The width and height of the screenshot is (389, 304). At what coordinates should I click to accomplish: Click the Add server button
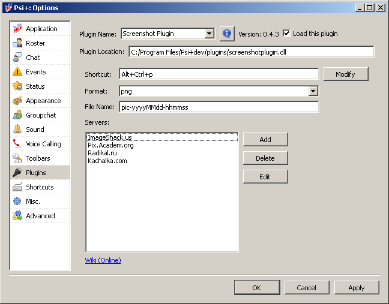265,140
